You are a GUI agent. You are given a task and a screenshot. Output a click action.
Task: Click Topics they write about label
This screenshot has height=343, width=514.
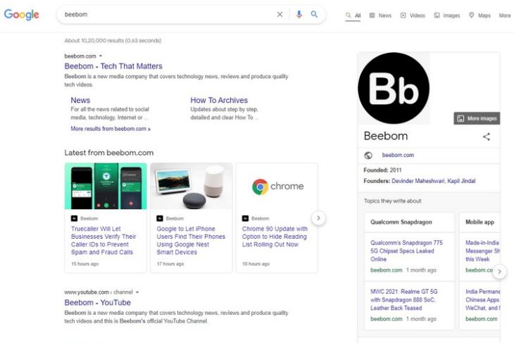pos(392,201)
